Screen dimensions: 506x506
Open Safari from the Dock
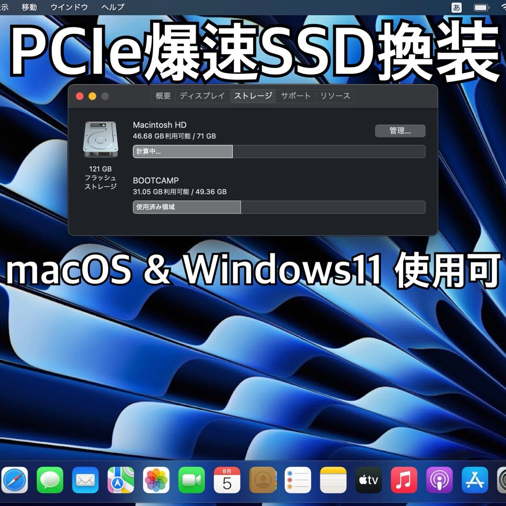click(14, 480)
